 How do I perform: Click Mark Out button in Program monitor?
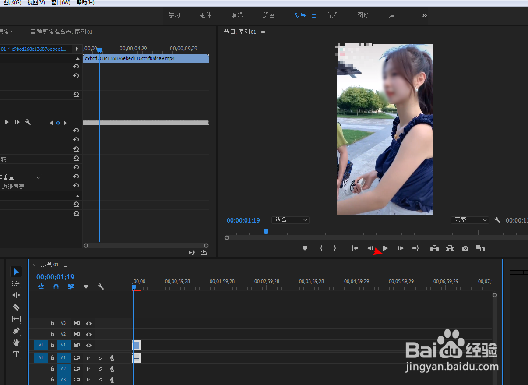click(335, 248)
